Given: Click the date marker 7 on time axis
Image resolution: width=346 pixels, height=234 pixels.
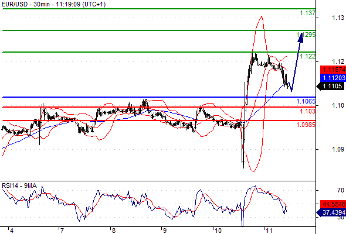Looking at the screenshot, I should pyautogui.click(x=62, y=230).
